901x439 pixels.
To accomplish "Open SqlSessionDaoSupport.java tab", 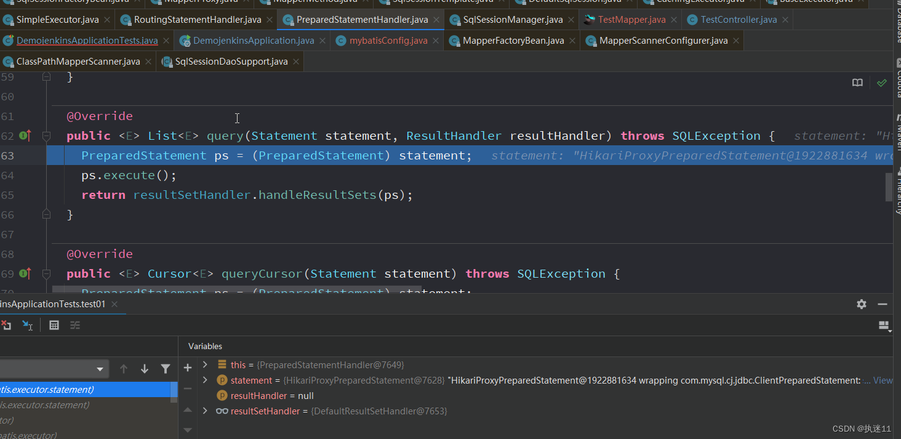I will [x=231, y=62].
